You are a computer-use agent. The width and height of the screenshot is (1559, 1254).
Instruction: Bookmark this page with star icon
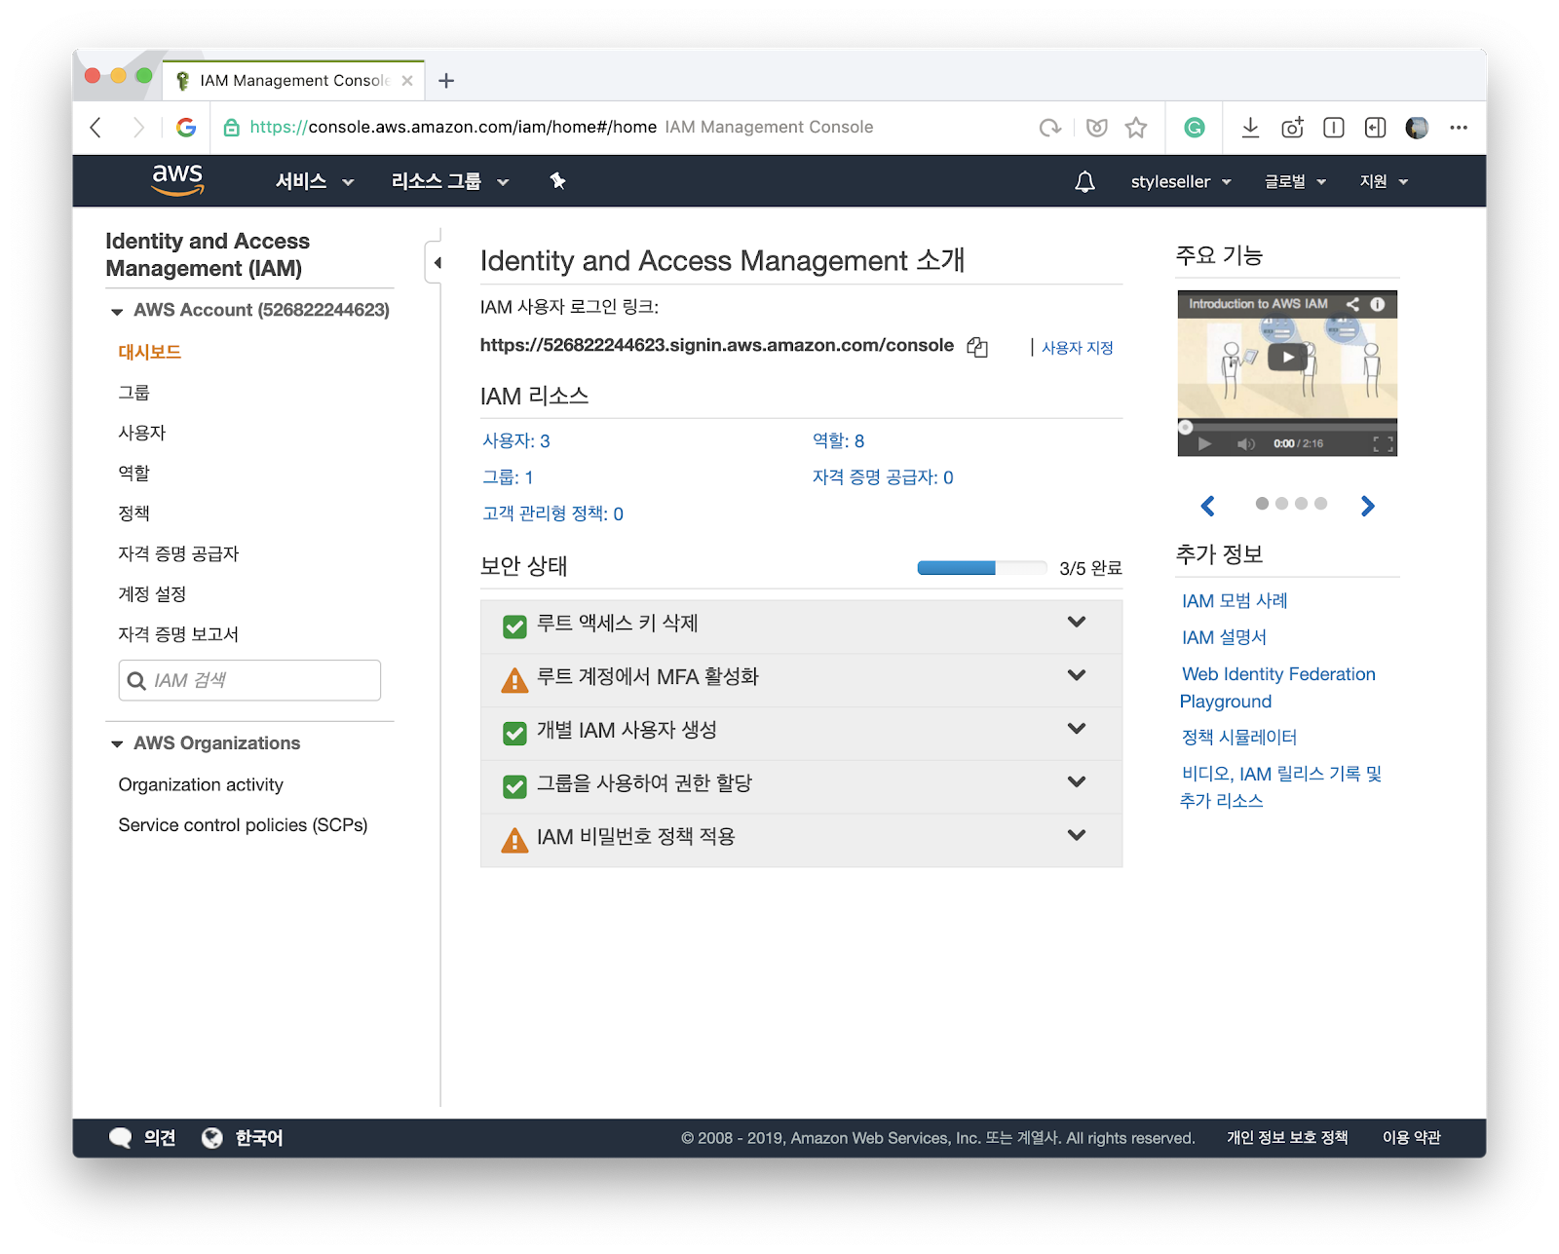coord(1136,128)
